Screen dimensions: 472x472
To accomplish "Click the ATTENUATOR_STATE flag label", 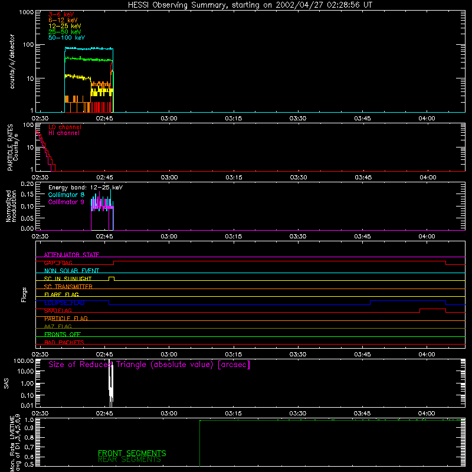I will click(x=71, y=255).
